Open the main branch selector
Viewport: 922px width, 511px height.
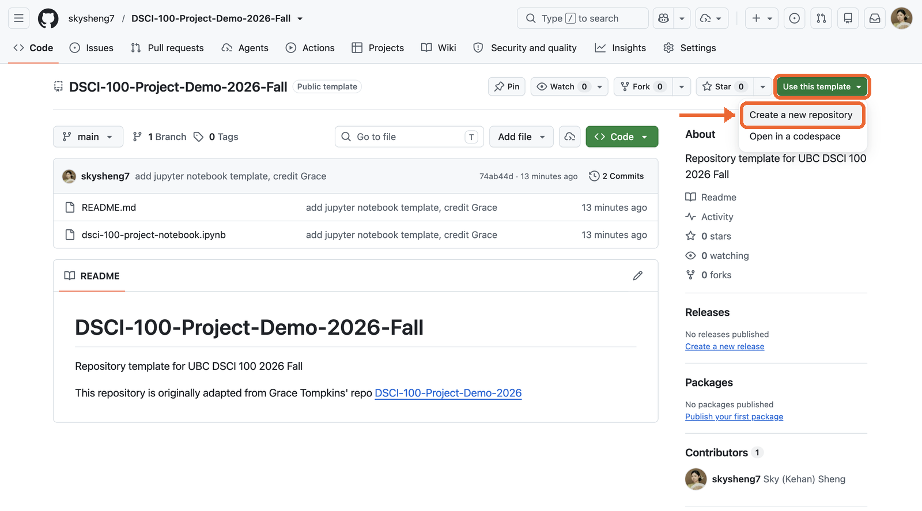coord(88,137)
